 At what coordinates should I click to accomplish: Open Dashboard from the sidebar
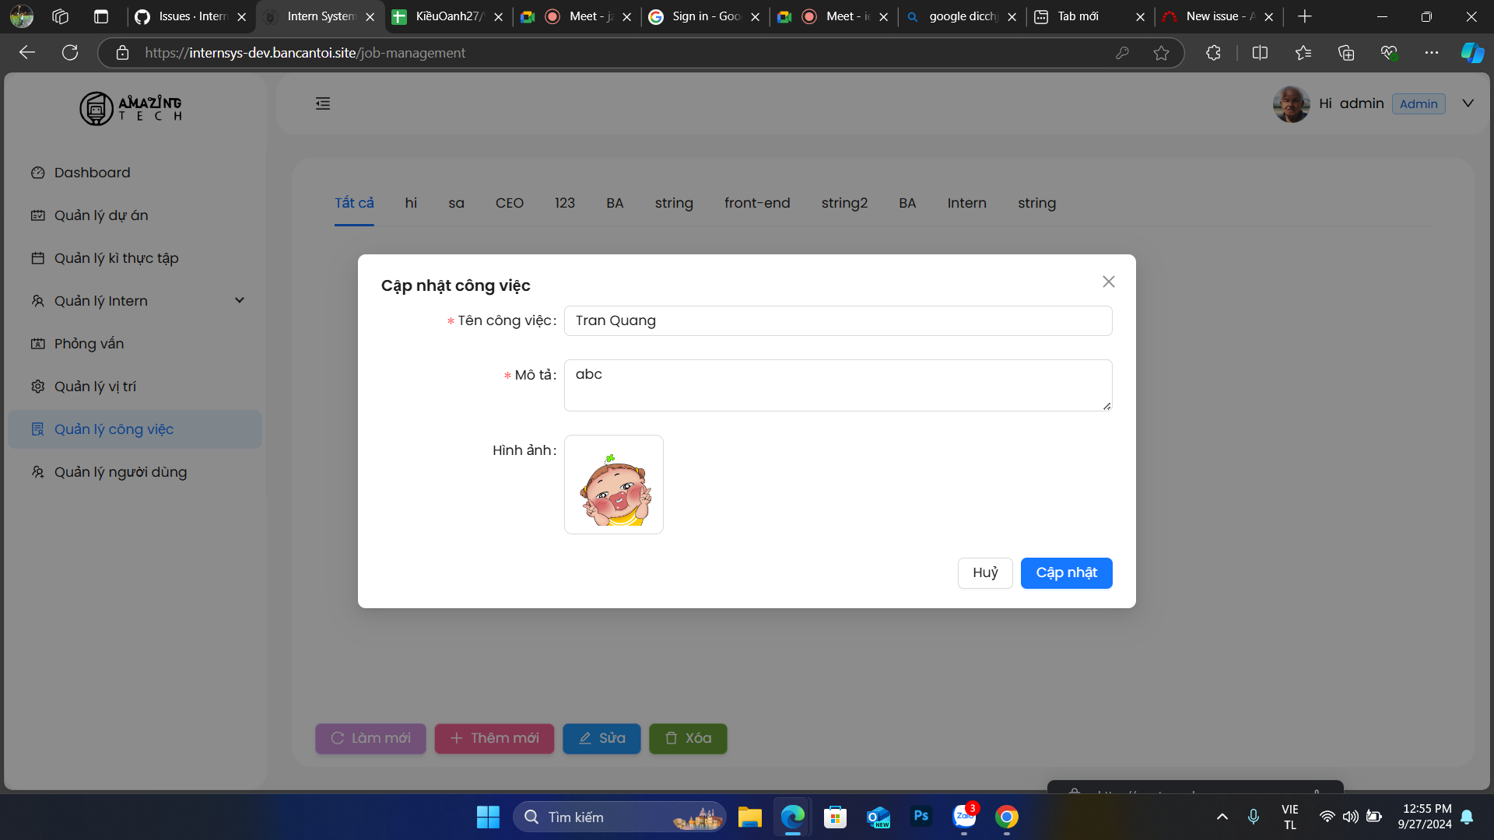pyautogui.click(x=92, y=173)
